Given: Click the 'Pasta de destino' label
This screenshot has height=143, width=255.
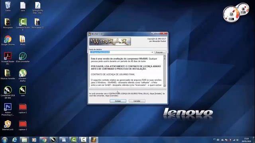Looking at the screenshot, I should (x=95, y=49).
